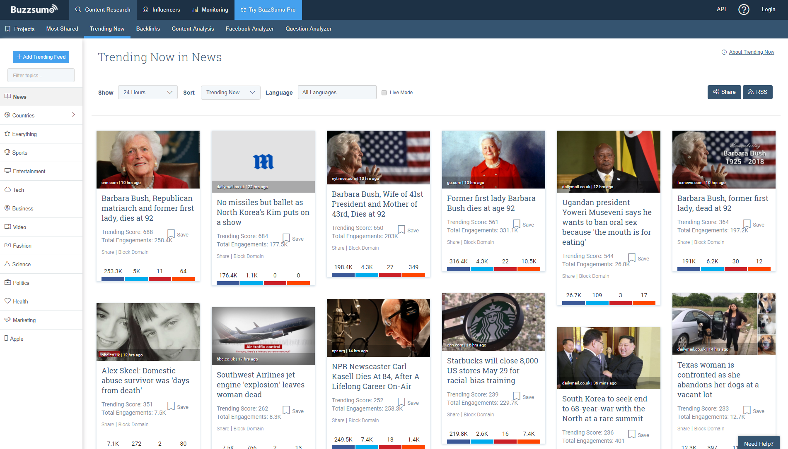Viewport: 788px width, 449px height.
Task: Click the Health heart icon
Action: [7, 301]
